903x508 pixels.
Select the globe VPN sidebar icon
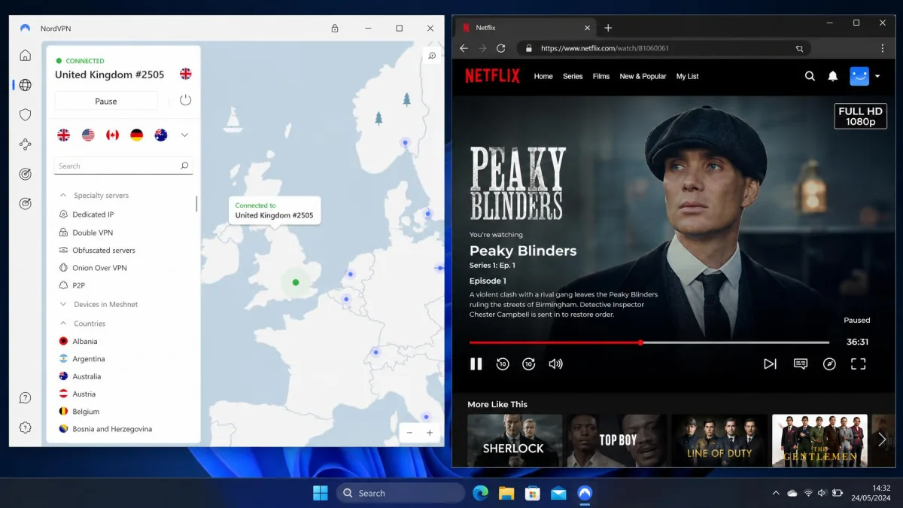(26, 85)
